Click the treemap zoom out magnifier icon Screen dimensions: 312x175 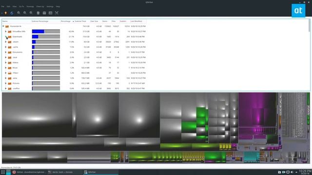pos(25,13)
